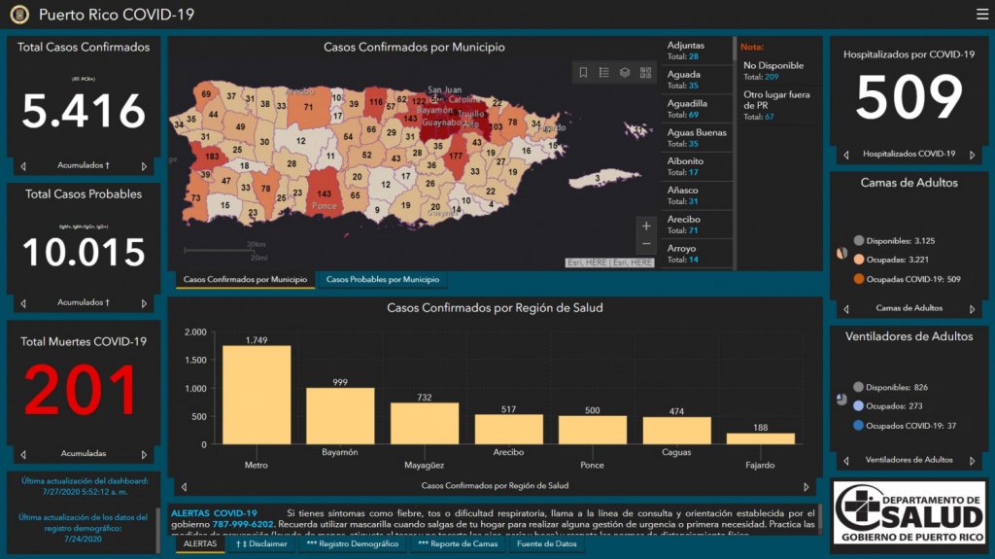Advance to next Camas de Adultos chart
The width and height of the screenshot is (995, 559).
(973, 309)
